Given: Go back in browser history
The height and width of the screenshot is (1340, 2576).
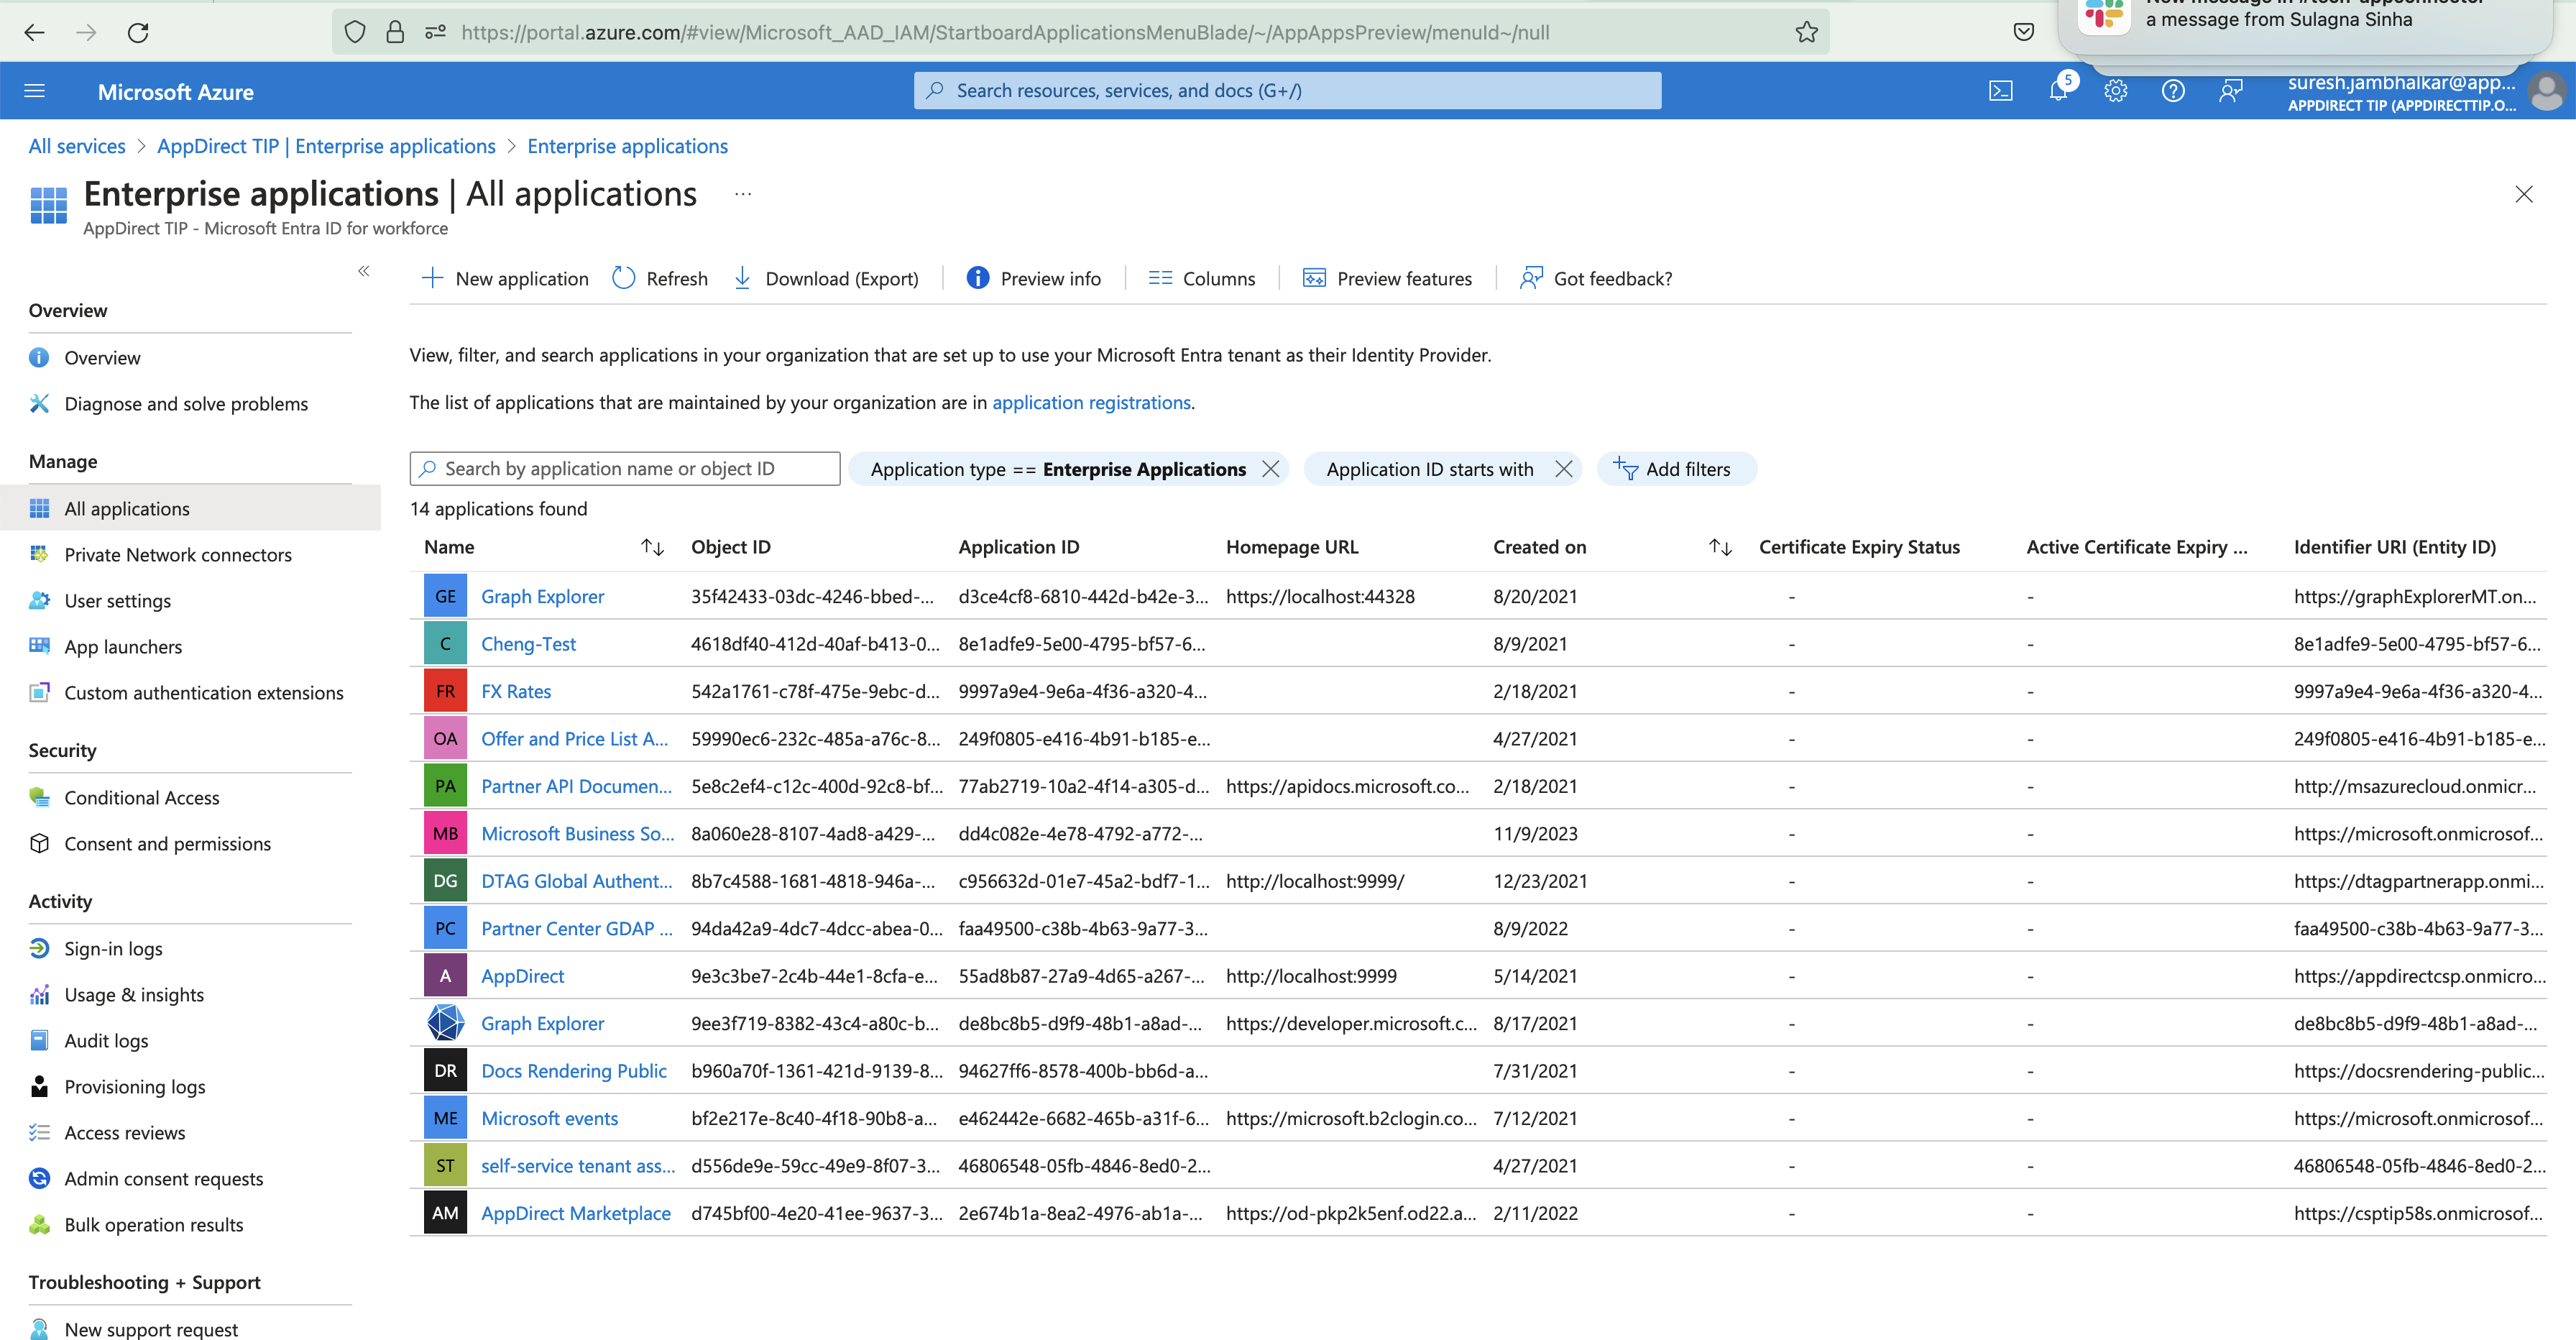Looking at the screenshot, I should (x=35, y=32).
